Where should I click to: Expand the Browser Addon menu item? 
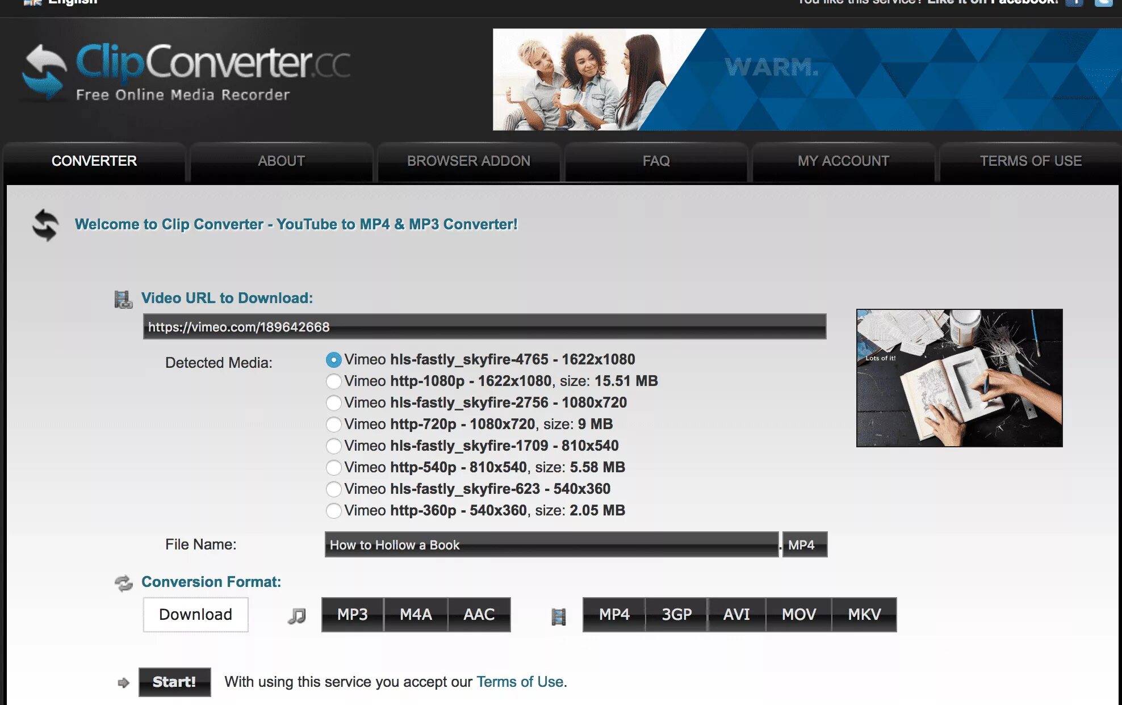(x=469, y=161)
